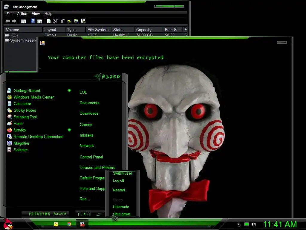The width and height of the screenshot is (306, 230).
Task: Click the disk settings toolbar icon
Action: (83, 21)
